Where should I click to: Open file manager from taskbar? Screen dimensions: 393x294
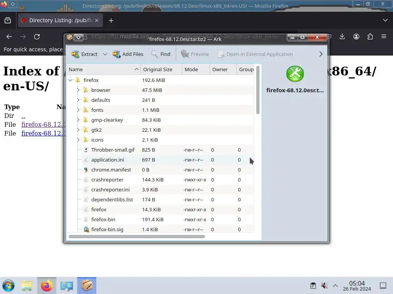27,286
